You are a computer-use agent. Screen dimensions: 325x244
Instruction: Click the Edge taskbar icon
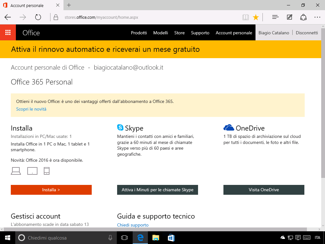click(140, 238)
